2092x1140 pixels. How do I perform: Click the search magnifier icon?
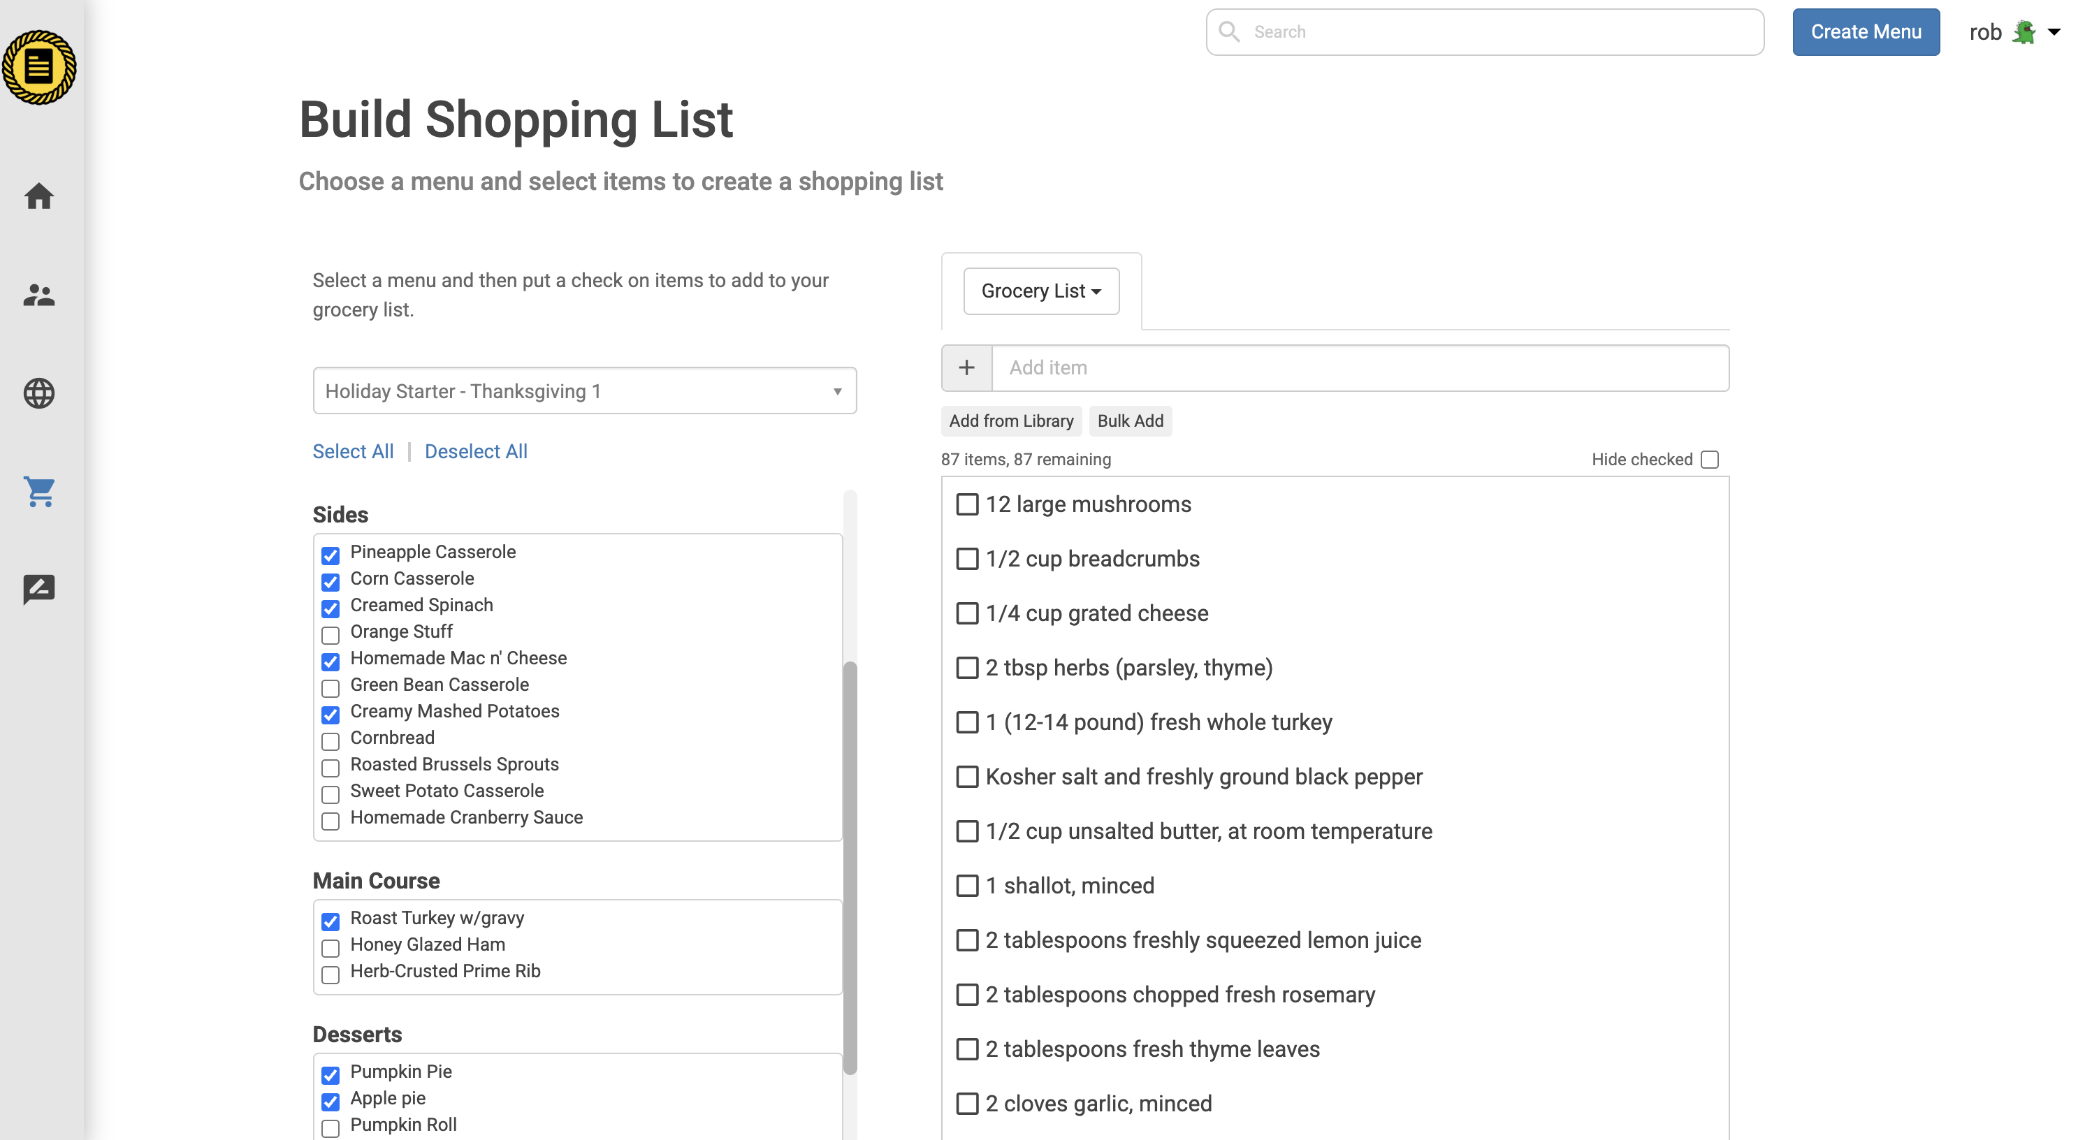pyautogui.click(x=1229, y=31)
